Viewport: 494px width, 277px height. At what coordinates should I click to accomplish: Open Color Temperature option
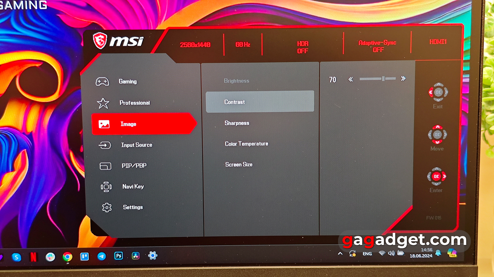246,144
